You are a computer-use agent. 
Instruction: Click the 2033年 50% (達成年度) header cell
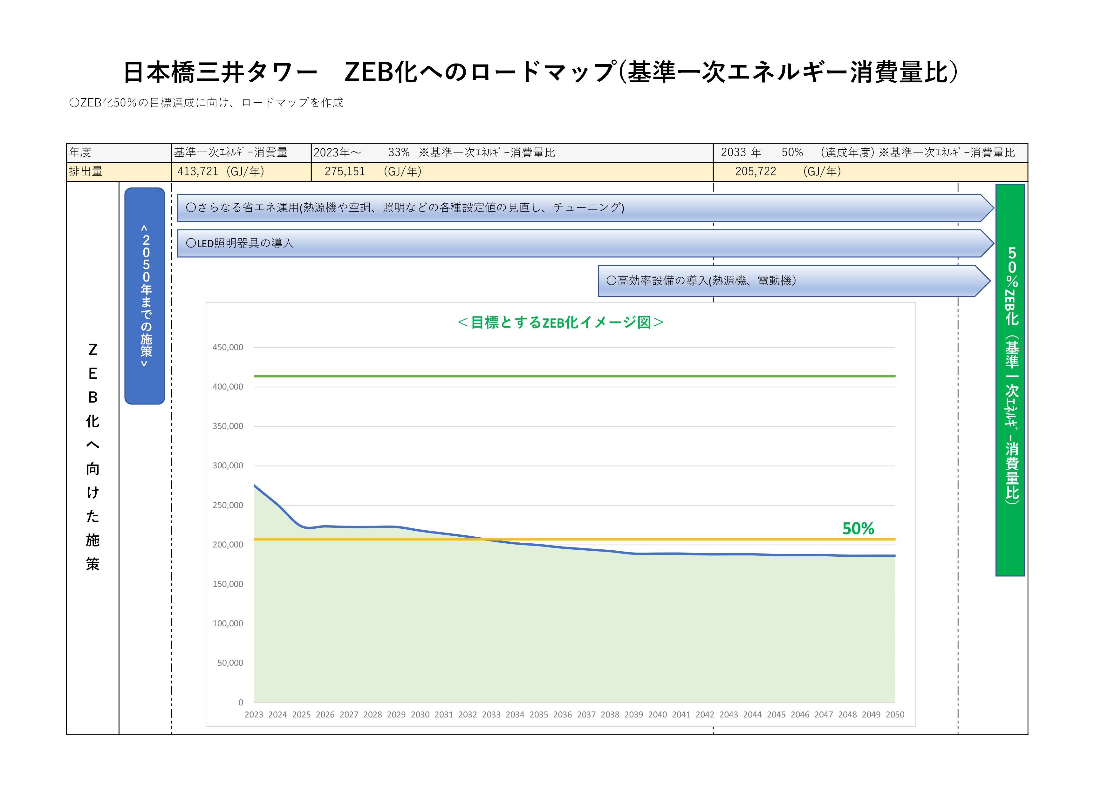pyautogui.click(x=870, y=153)
